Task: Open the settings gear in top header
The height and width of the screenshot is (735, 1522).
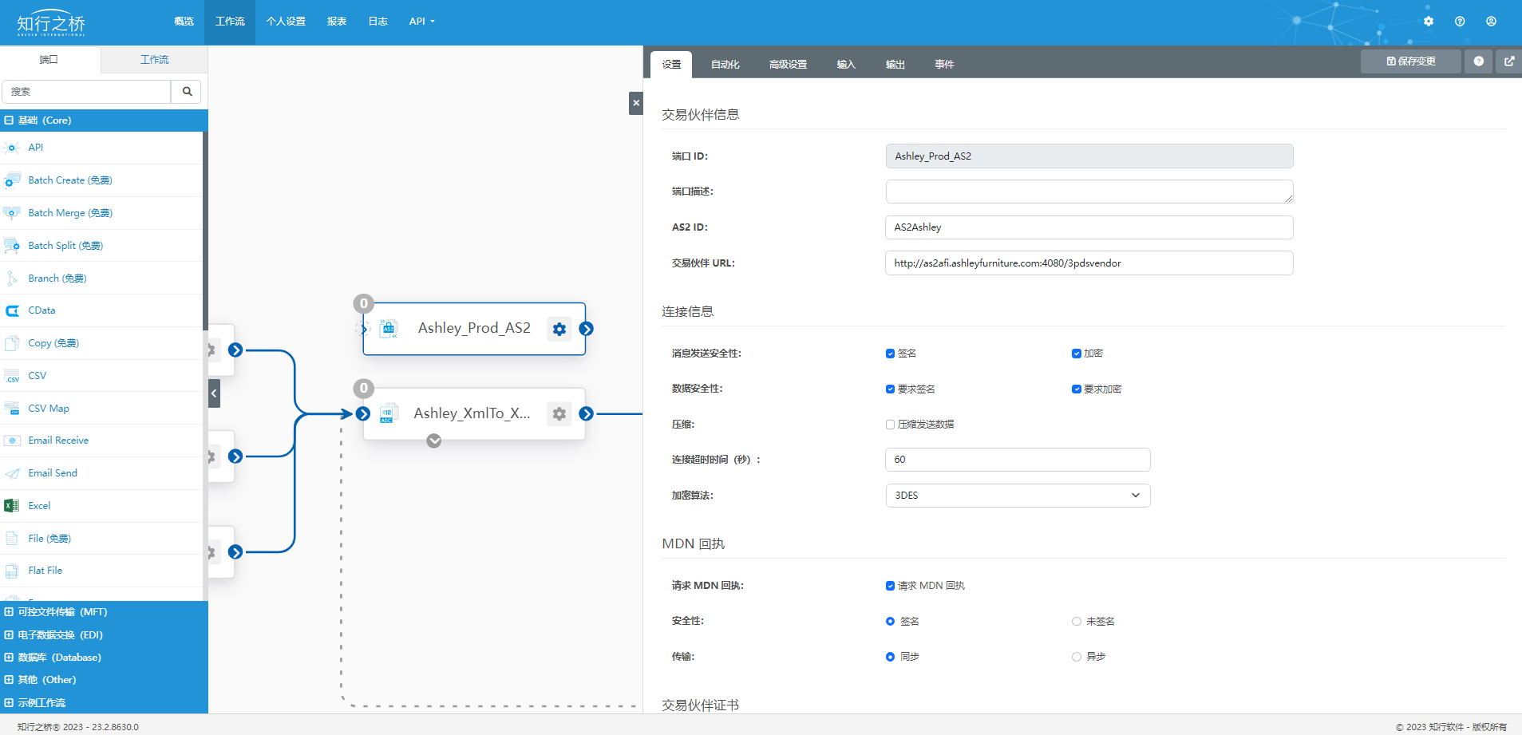Action: click(1429, 22)
